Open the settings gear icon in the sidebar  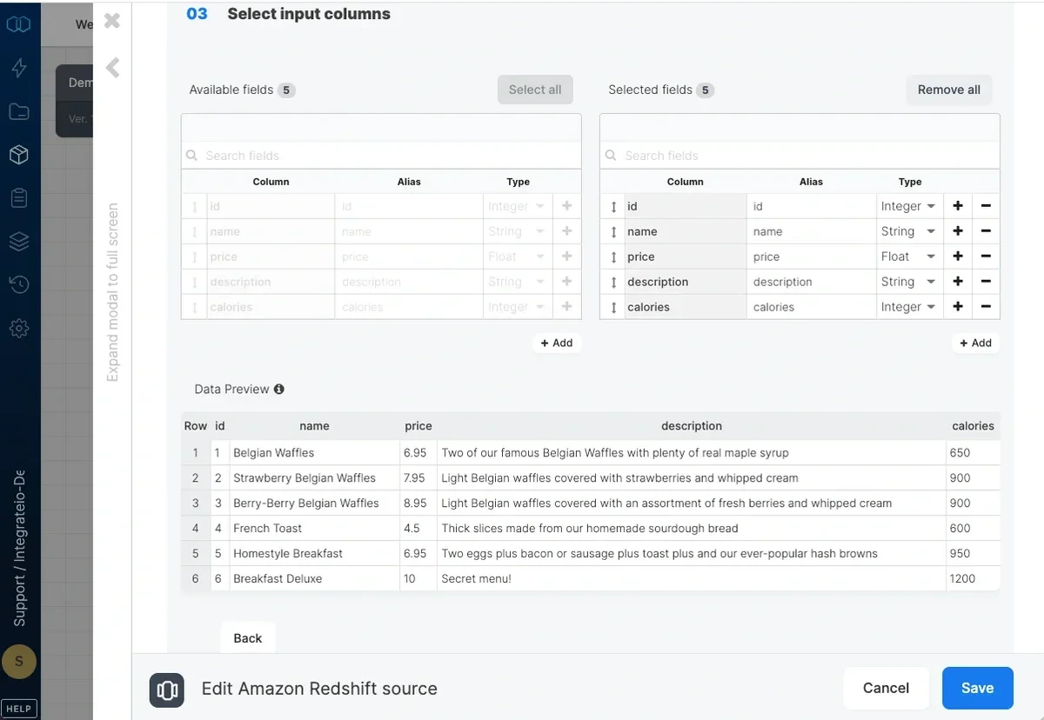tap(19, 328)
